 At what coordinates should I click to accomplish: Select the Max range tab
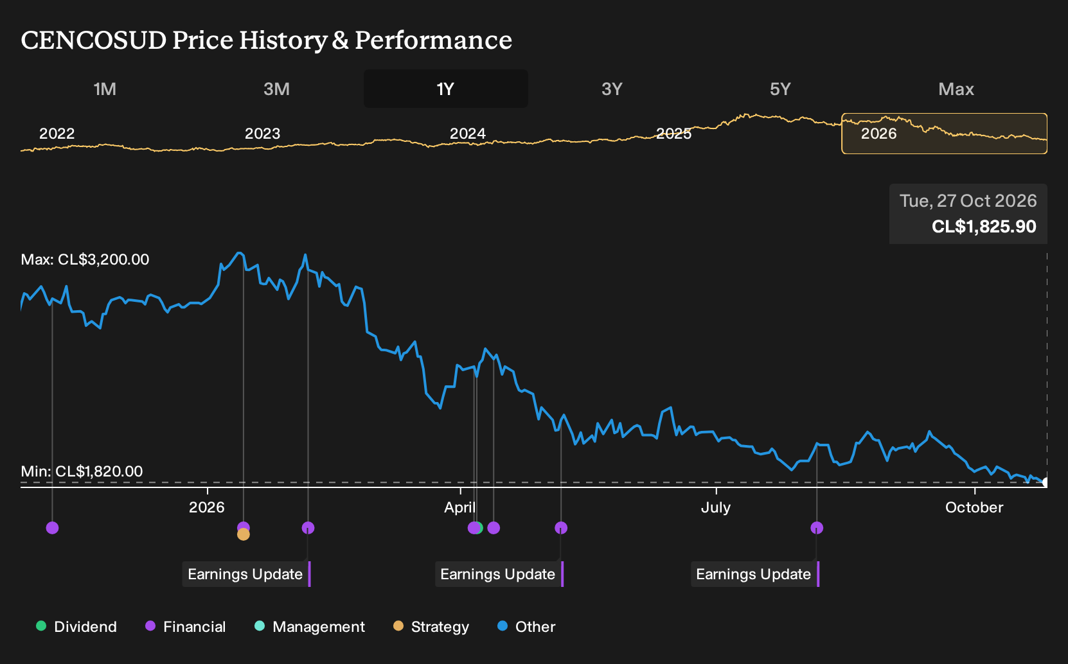(956, 89)
